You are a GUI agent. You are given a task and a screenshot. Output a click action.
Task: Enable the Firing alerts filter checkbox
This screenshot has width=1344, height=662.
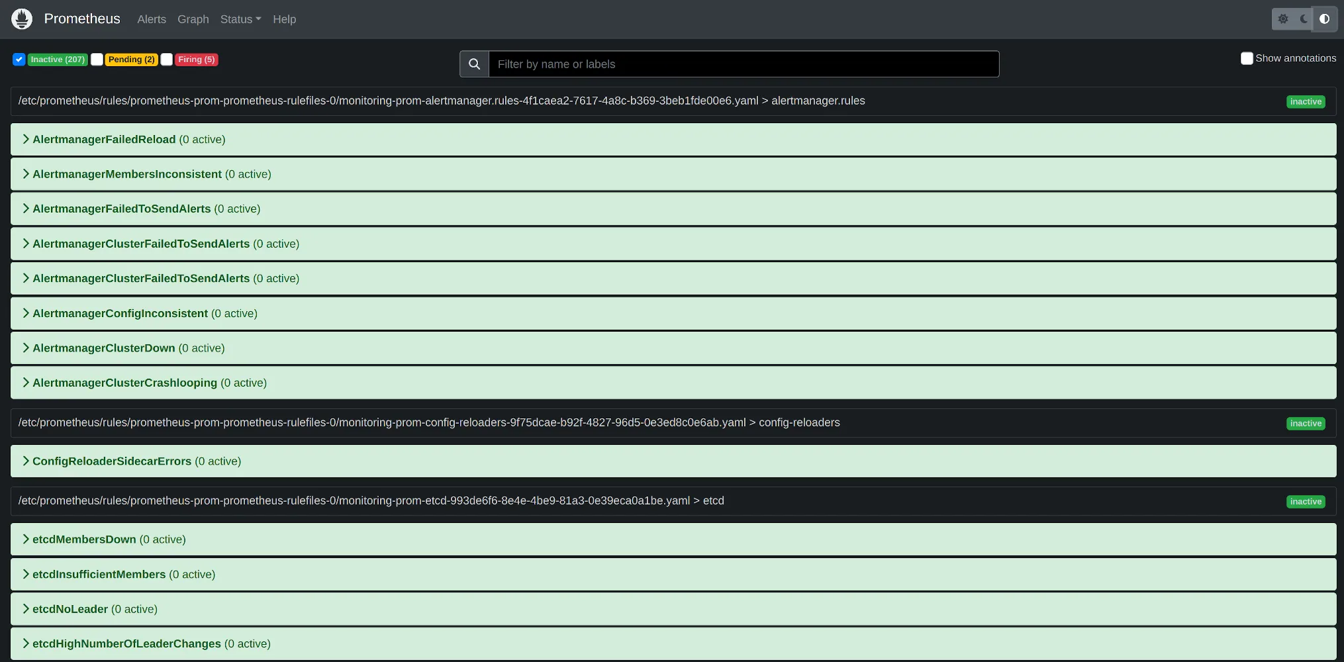(x=167, y=60)
